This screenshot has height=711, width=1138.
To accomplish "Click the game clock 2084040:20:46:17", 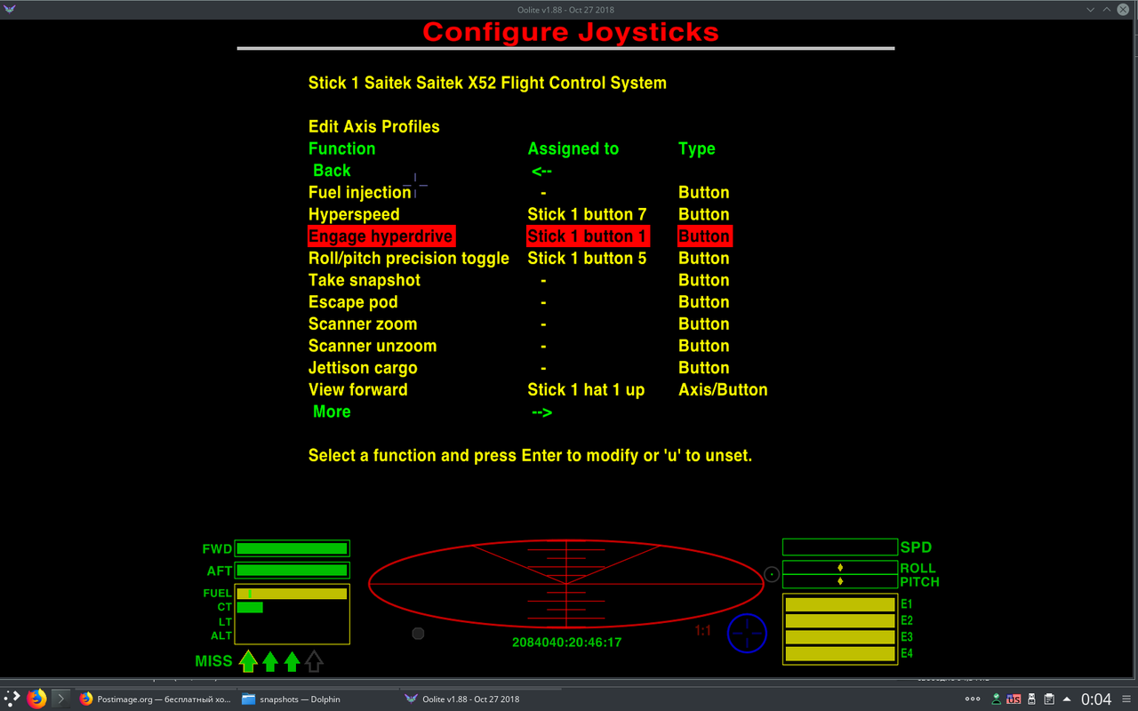I will click(x=566, y=642).
